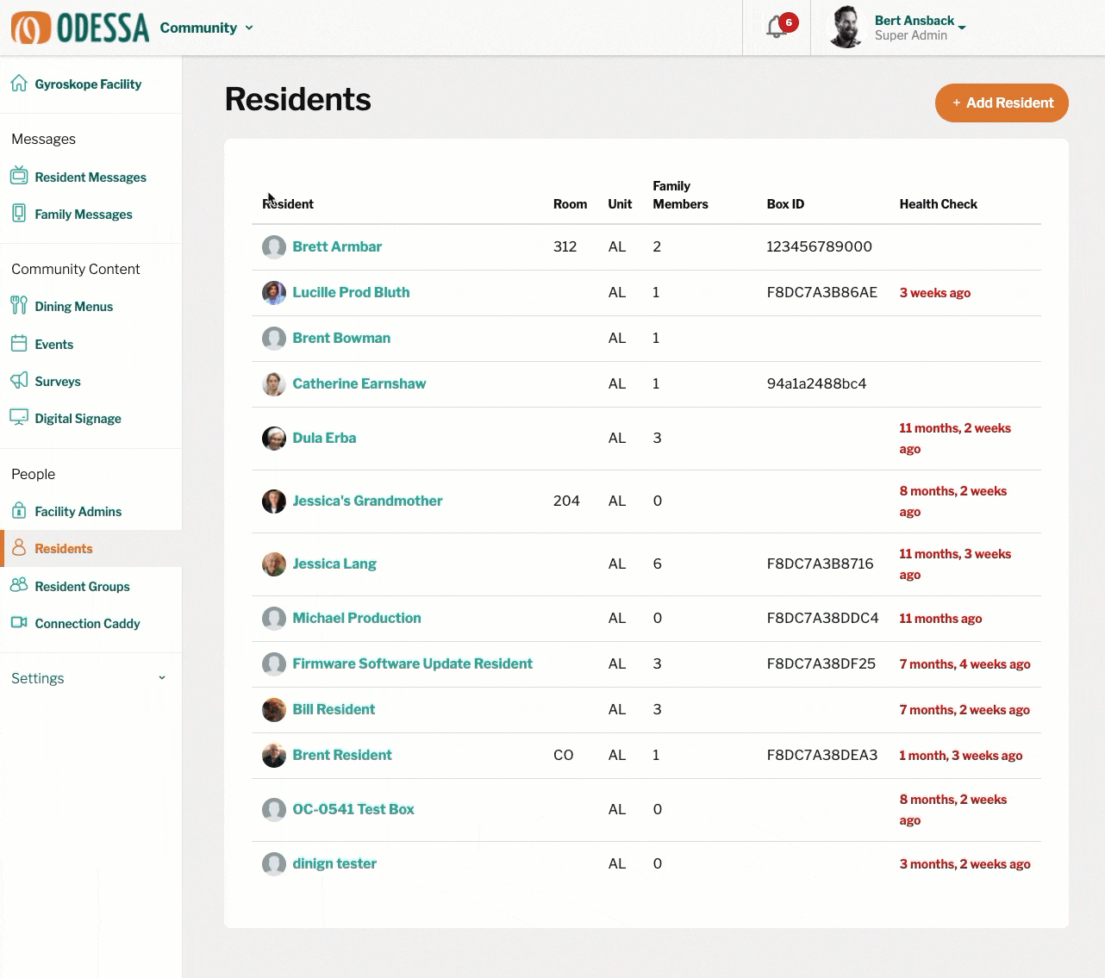Screen dimensions: 1105x978
Task: Open Brett Armbar's profile link
Action: coord(337,246)
